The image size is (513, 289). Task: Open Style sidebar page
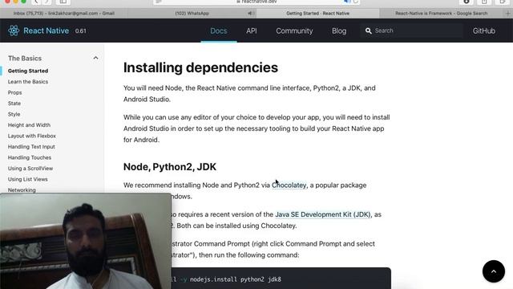click(x=14, y=114)
